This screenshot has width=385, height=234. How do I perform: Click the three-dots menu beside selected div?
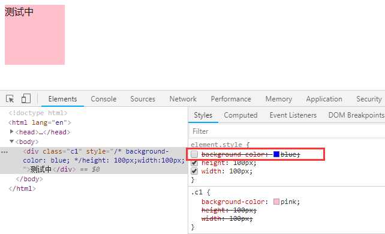click(x=4, y=152)
